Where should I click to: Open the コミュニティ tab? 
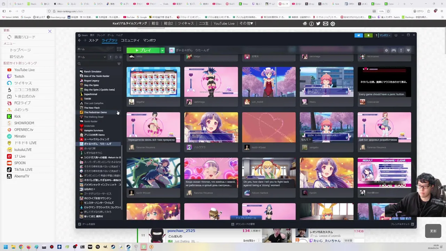pyautogui.click(x=130, y=40)
